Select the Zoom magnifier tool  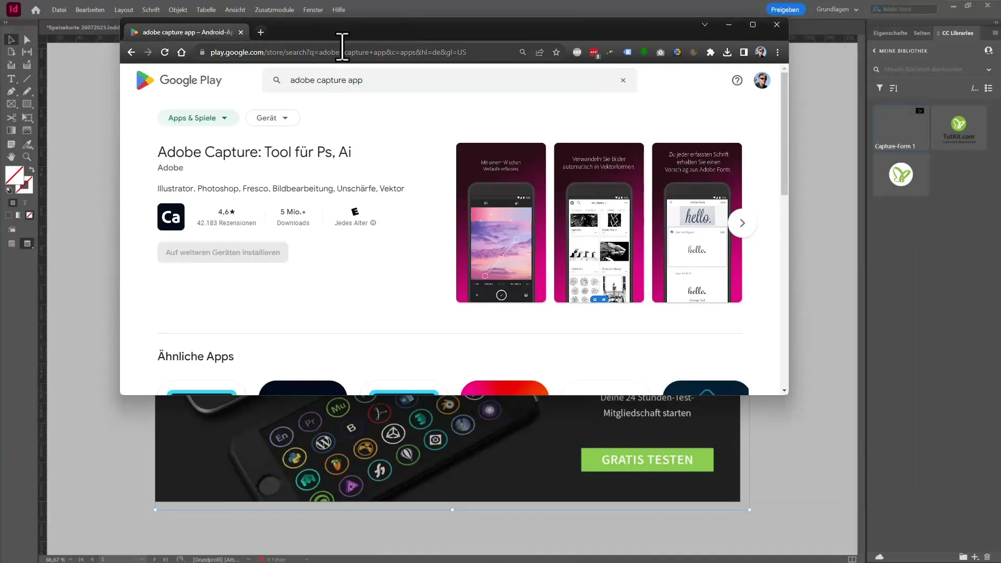coord(27,157)
